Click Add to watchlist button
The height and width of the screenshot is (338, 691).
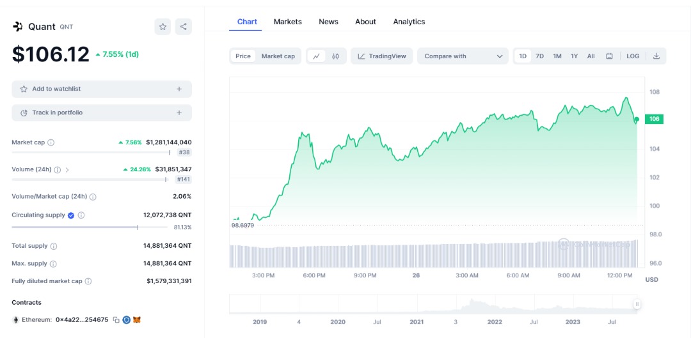click(102, 89)
